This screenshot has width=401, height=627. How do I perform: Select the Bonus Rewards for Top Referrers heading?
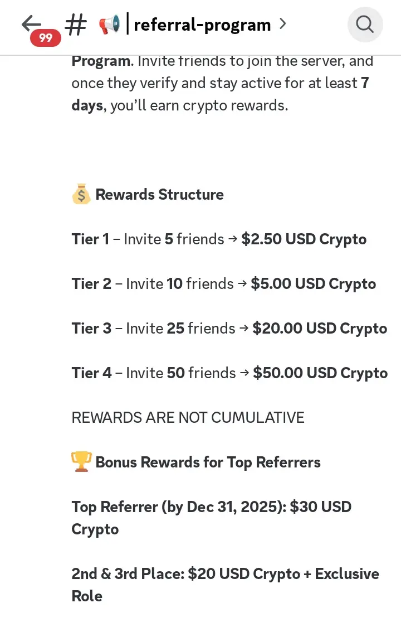click(x=208, y=462)
